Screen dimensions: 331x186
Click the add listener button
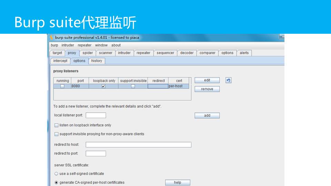[x=207, y=116]
